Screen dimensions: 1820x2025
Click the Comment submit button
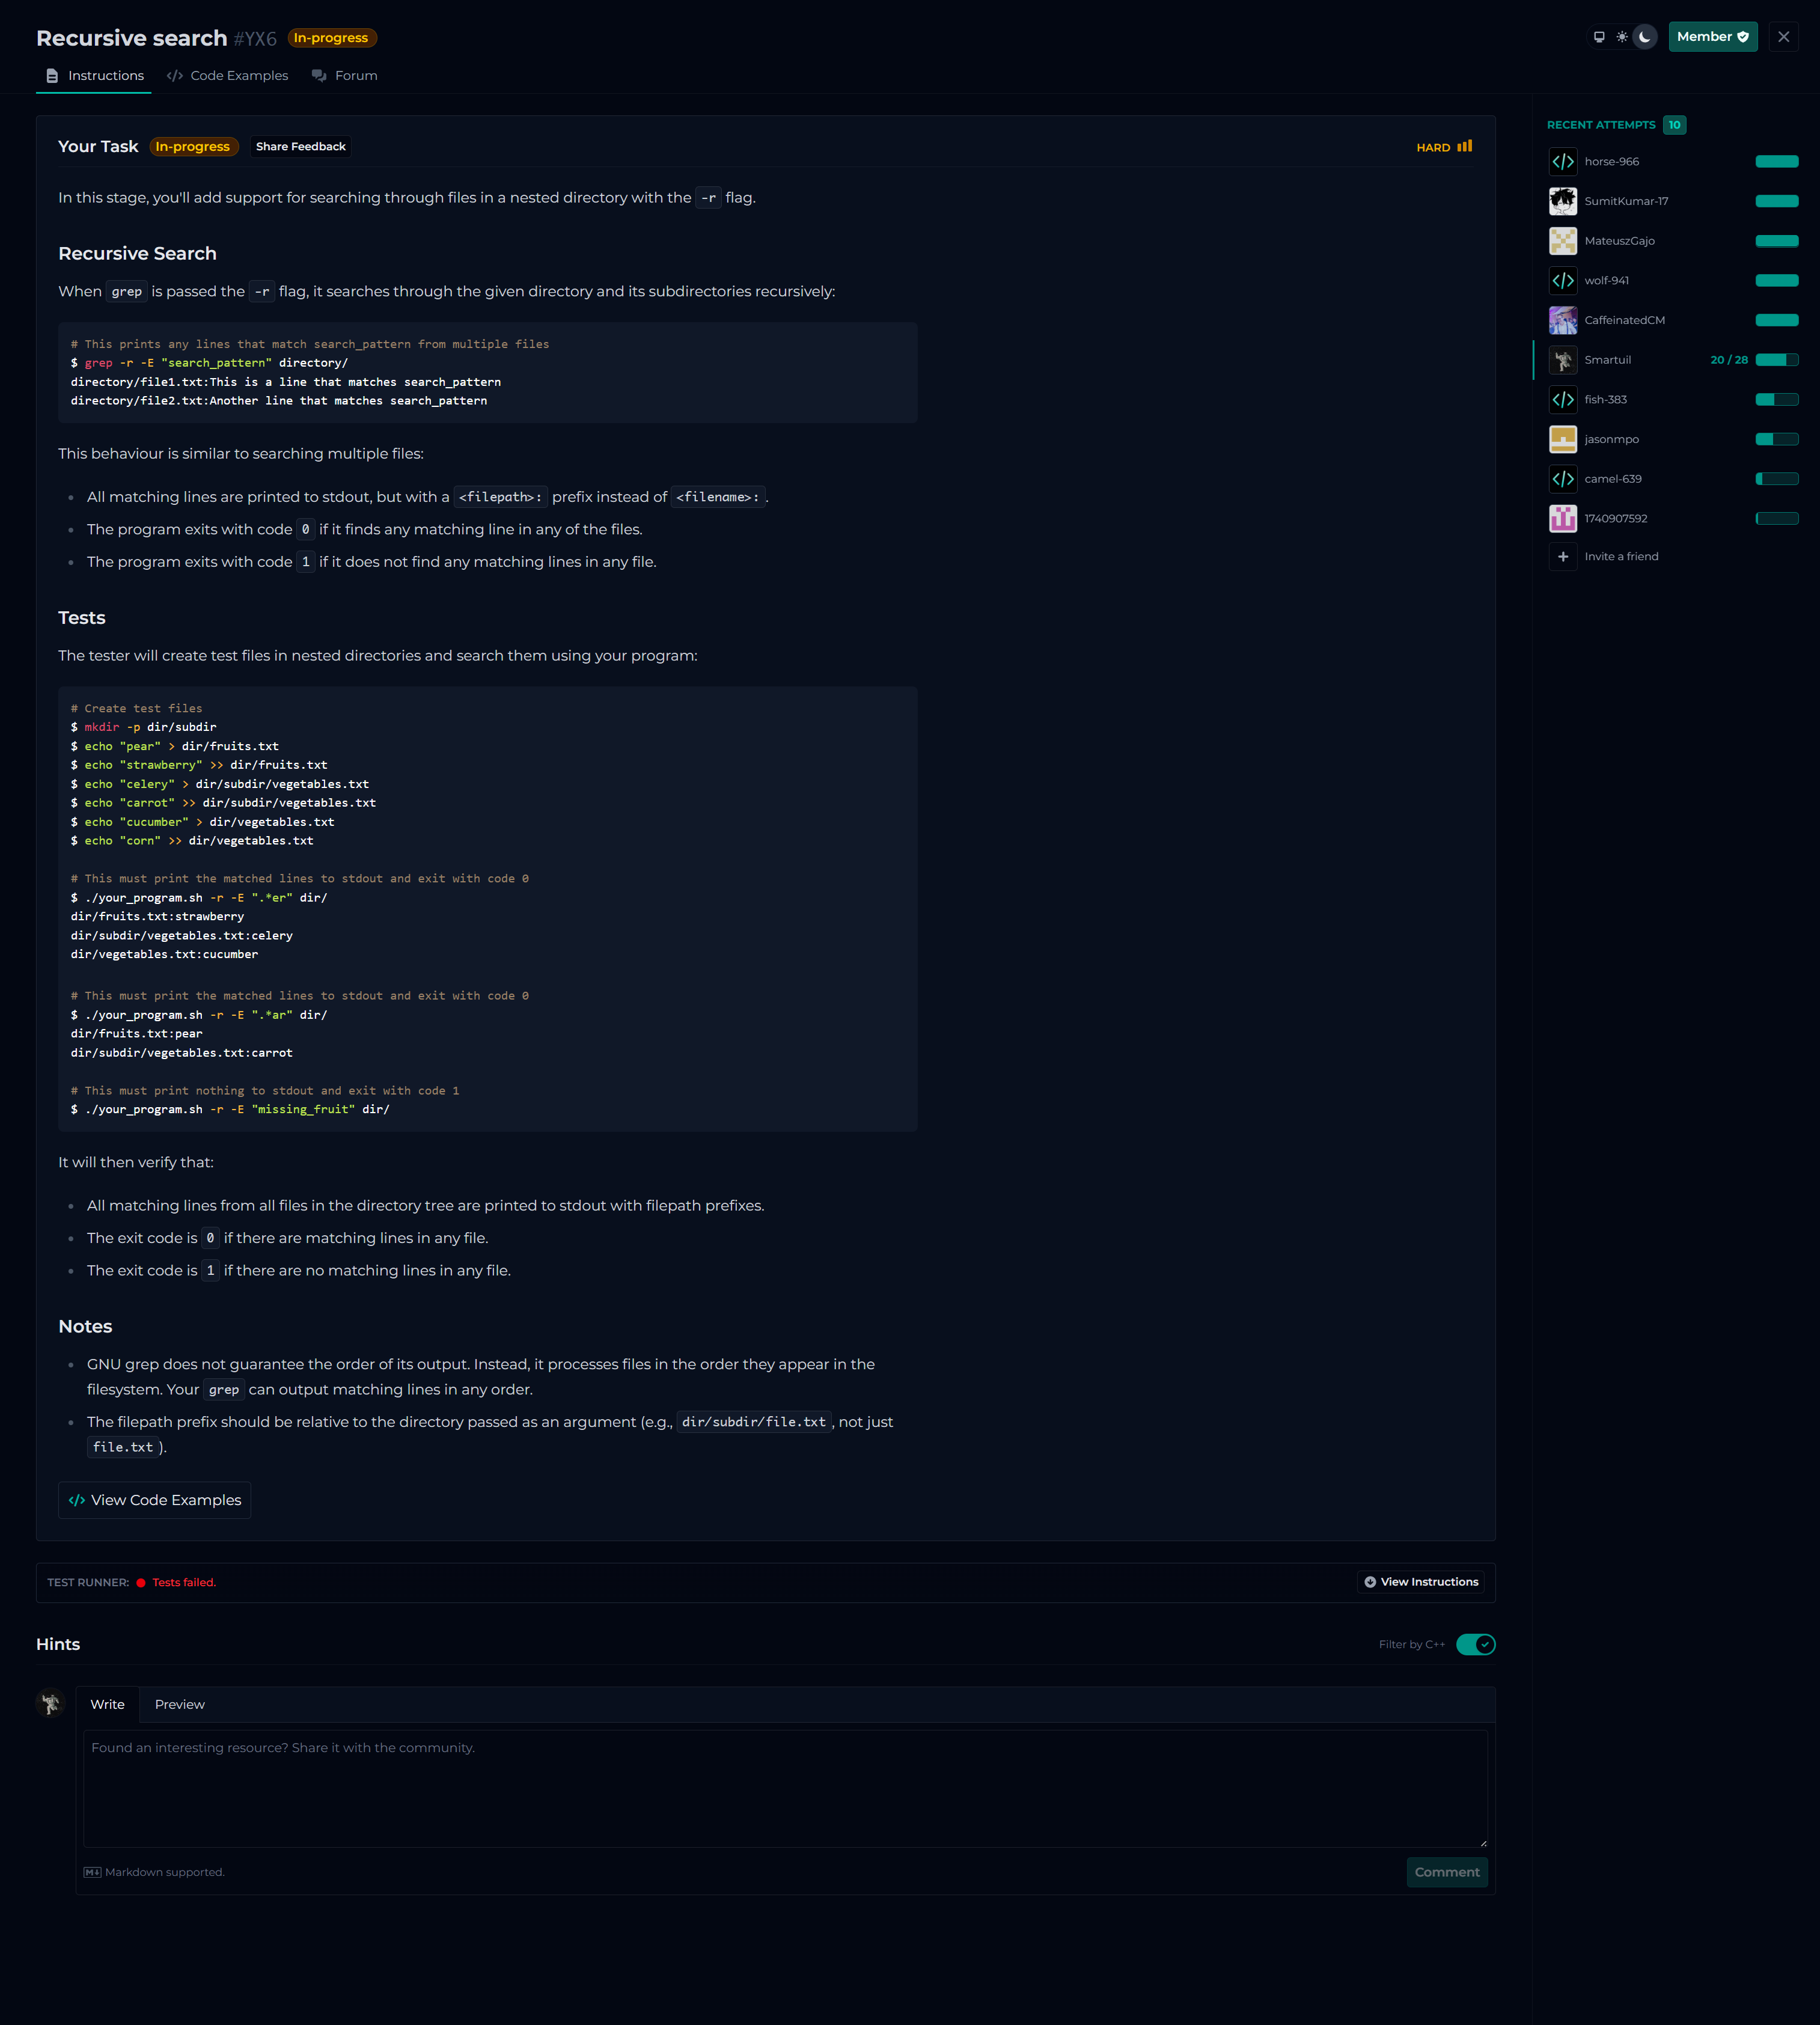(x=1446, y=1872)
